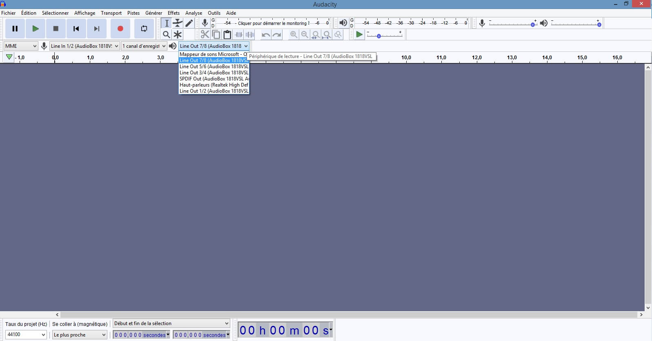Choose Line Out 5/6 output device
The width and height of the screenshot is (652, 341).
click(214, 67)
